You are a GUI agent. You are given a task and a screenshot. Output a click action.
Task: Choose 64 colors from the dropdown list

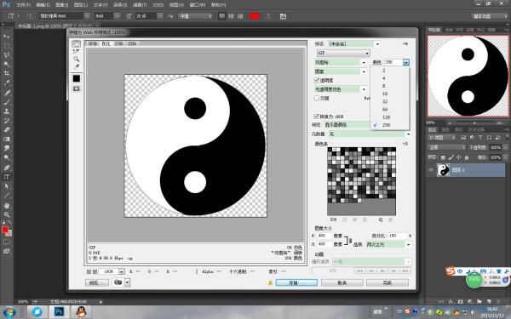click(390, 110)
